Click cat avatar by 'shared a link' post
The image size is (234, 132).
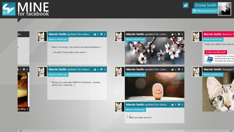[x=197, y=36]
